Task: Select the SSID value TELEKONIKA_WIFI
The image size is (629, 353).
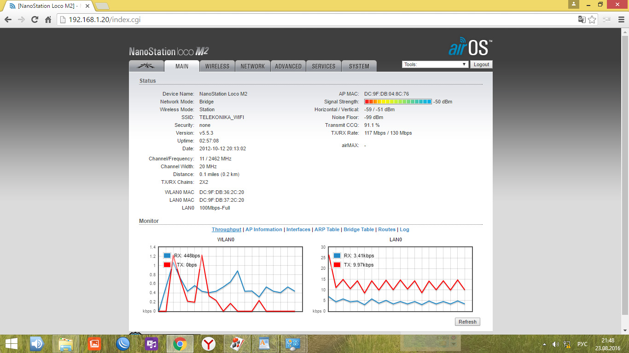Action: [x=222, y=117]
